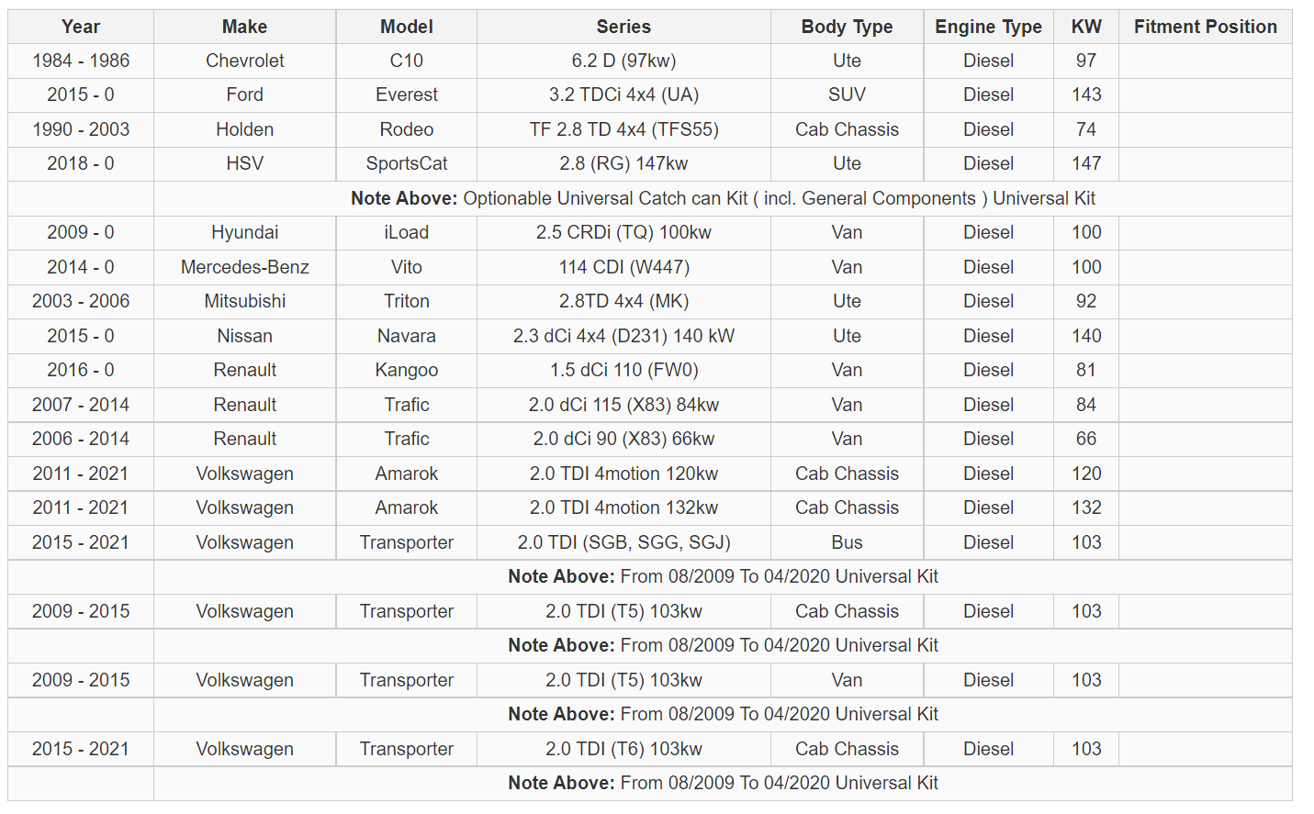Select the Body Type column header
The height and width of the screenshot is (814, 1314).
847,27
